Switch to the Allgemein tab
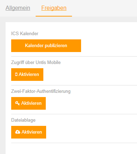The image size is (137, 154). click(18, 8)
